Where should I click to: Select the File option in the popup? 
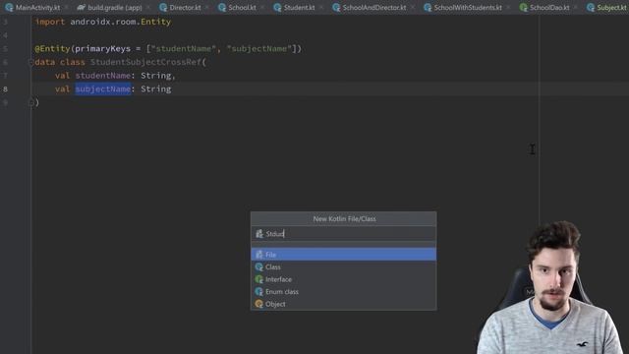click(344, 255)
